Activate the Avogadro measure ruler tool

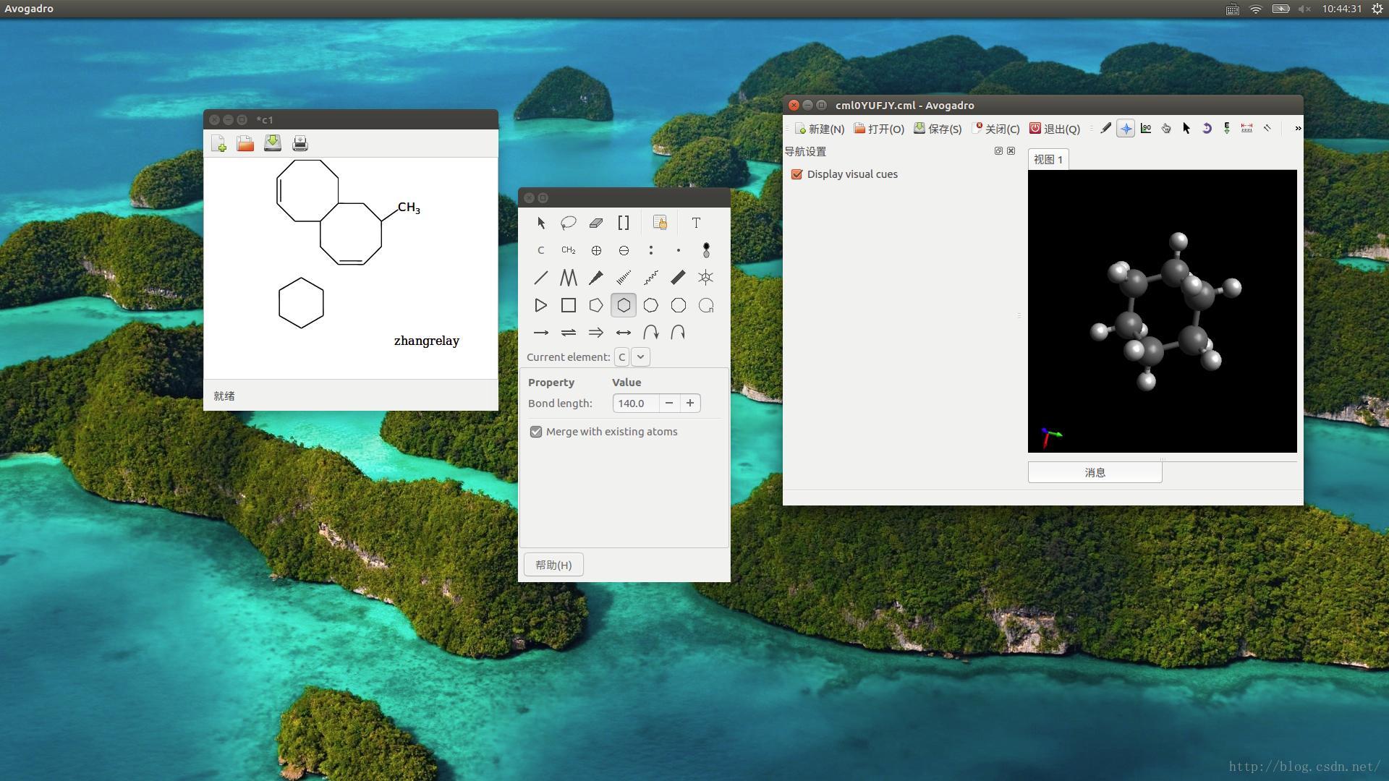click(x=1246, y=129)
